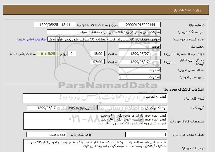
Task: Click the label تاریخ نیاز به کالا
Action: click(80, 108)
